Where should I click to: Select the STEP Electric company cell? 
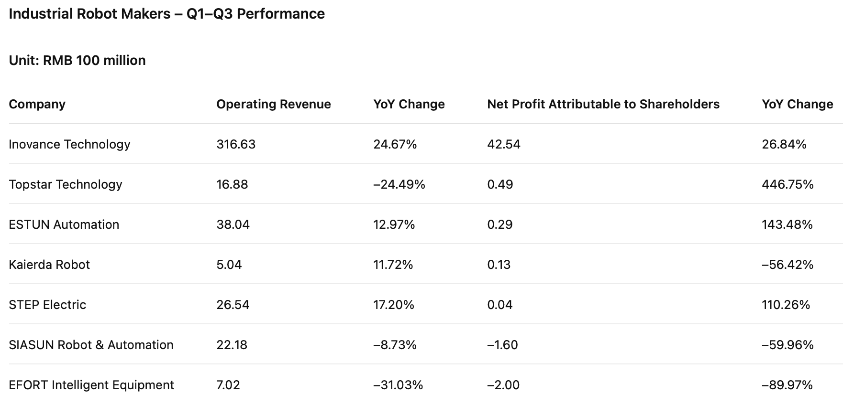tap(47, 305)
